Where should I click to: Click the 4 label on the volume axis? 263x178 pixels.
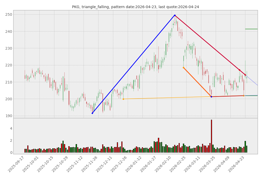click(x=11, y=128)
